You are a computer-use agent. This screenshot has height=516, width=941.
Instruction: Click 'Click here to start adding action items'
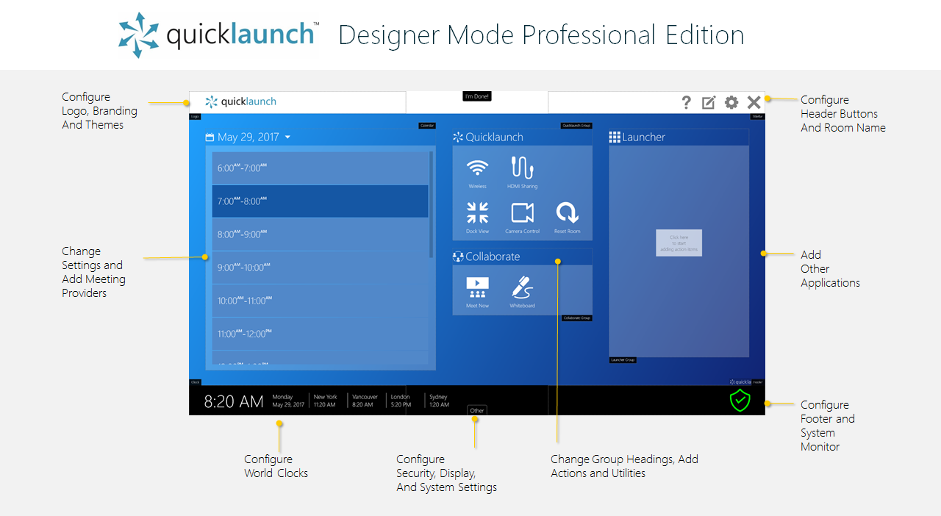click(679, 243)
